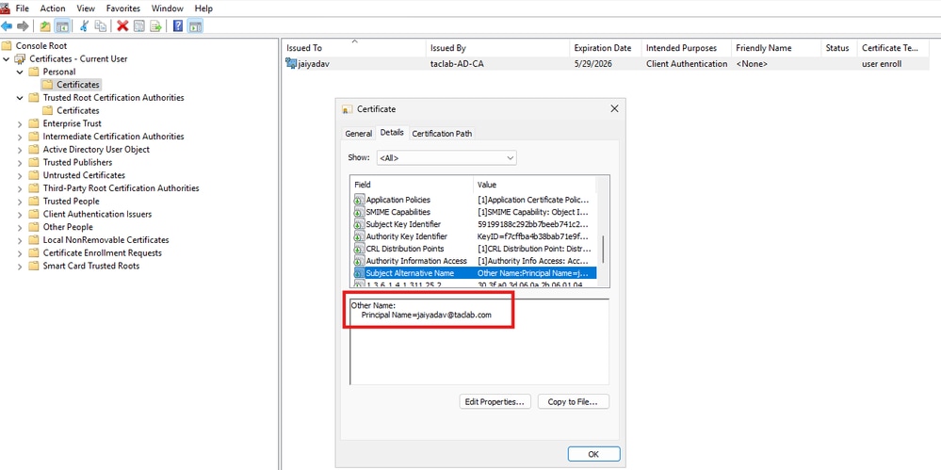Click the Copy to File... button
Viewport: 941px width, 470px height.
click(x=573, y=401)
